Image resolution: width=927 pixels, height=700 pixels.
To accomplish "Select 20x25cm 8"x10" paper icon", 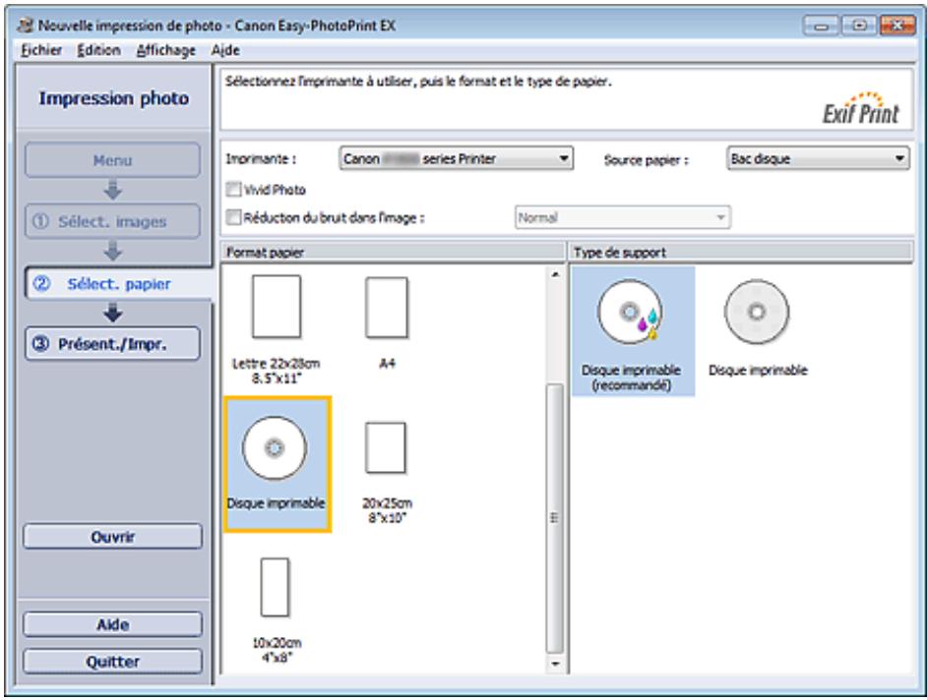I will click(x=386, y=447).
